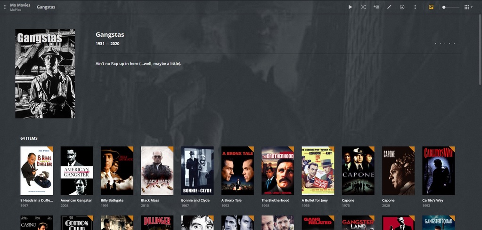Click the '8 Heads in a Duffe...' title
This screenshot has height=230, width=482.
(x=37, y=200)
